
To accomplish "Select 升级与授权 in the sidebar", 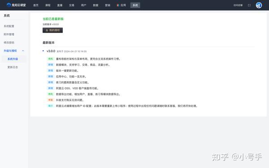I will tap(10, 51).
